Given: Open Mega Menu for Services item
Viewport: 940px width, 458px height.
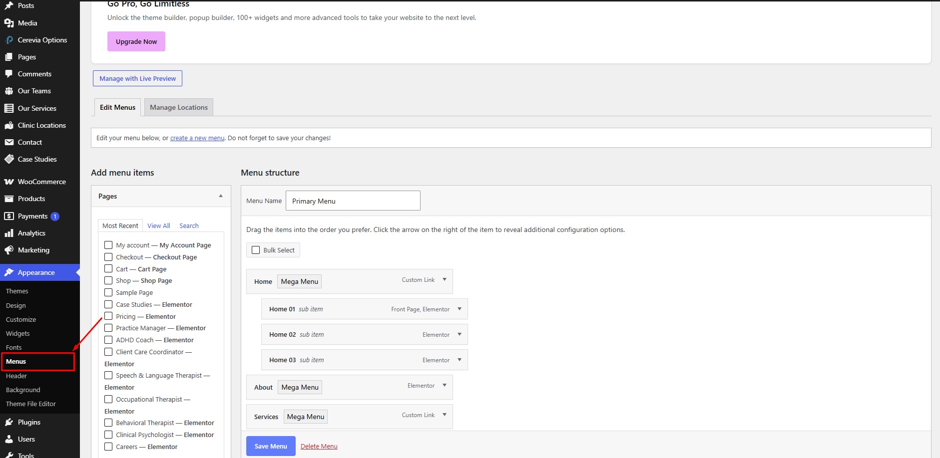Looking at the screenshot, I should [306, 417].
